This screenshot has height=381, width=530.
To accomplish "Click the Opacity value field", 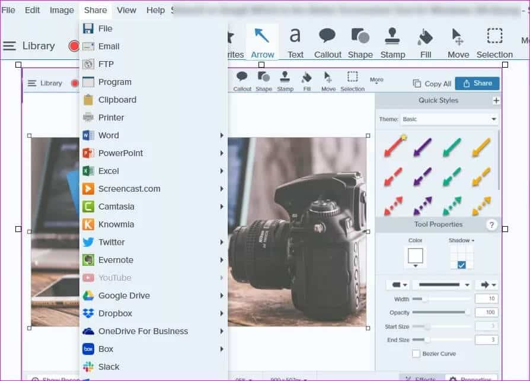I will tap(486, 312).
